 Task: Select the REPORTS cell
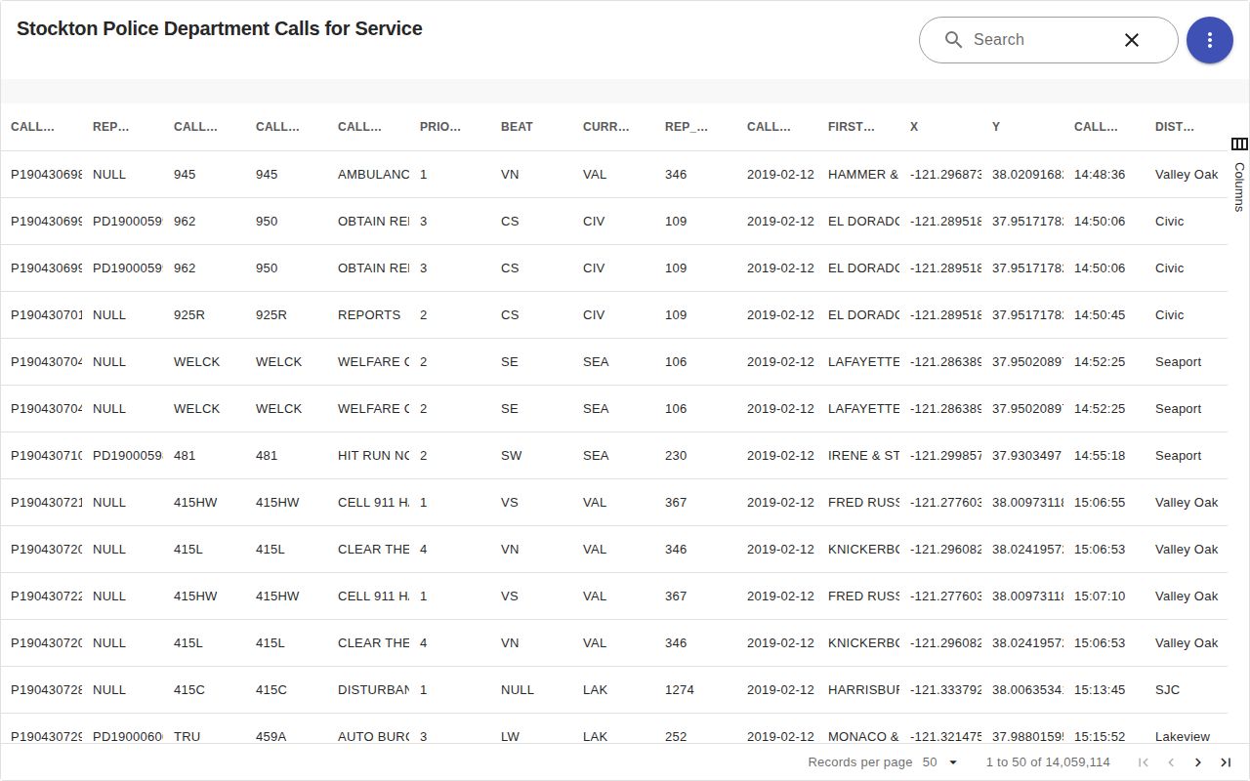(x=369, y=315)
